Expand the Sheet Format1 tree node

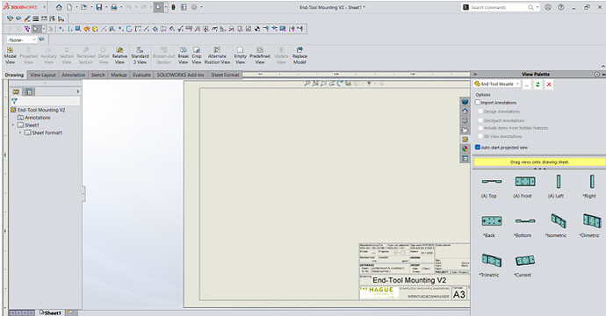click(20, 133)
